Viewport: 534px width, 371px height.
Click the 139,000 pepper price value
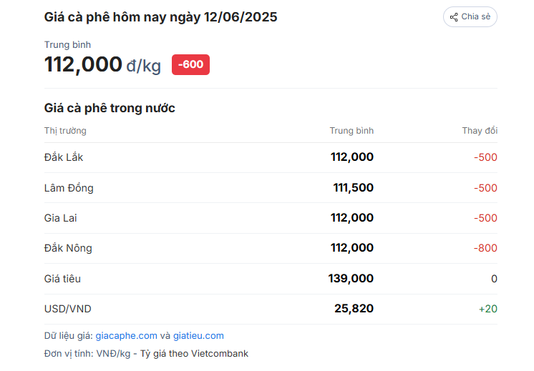point(351,279)
